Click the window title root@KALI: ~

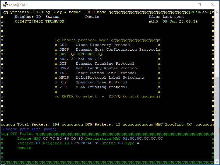20,5
